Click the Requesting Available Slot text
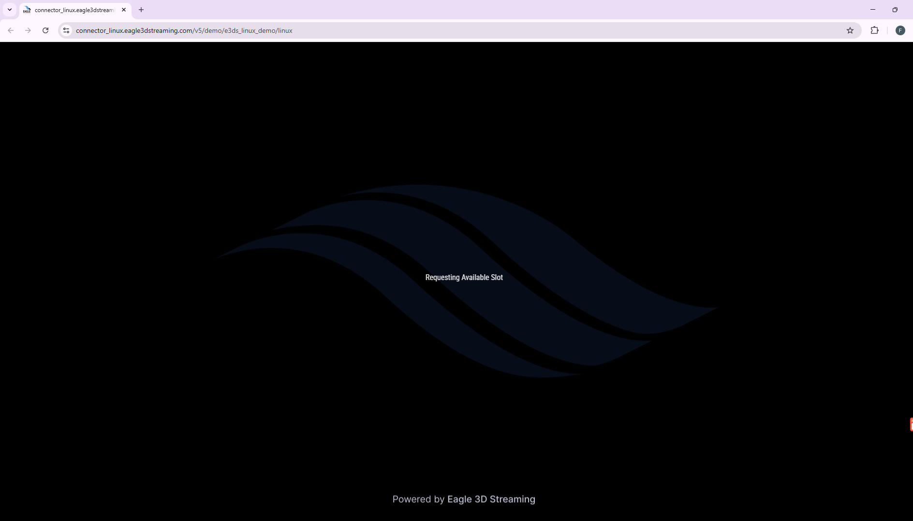This screenshot has height=521, width=913. 463,277
